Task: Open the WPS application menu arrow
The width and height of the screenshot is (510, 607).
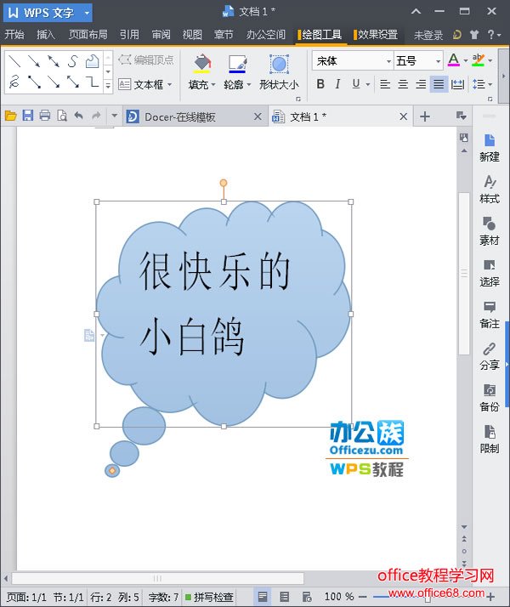Action: coord(87,13)
